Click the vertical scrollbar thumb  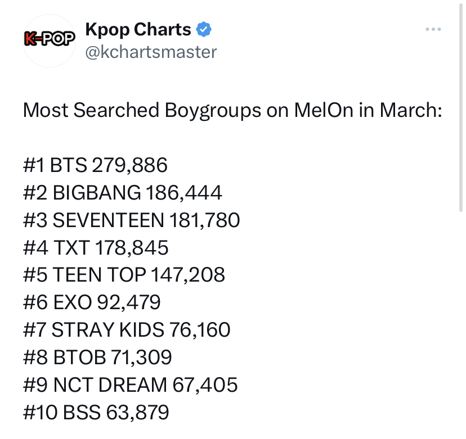460,106
